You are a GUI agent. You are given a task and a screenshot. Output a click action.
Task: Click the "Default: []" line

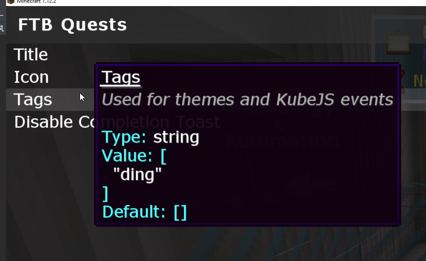145,212
